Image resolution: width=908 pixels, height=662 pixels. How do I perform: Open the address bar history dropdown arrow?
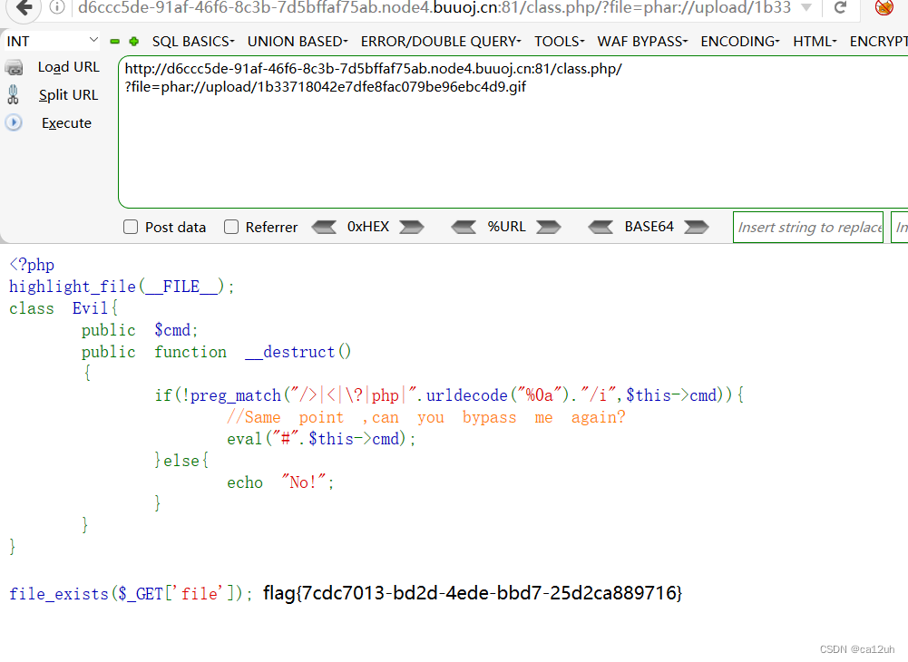tap(806, 7)
